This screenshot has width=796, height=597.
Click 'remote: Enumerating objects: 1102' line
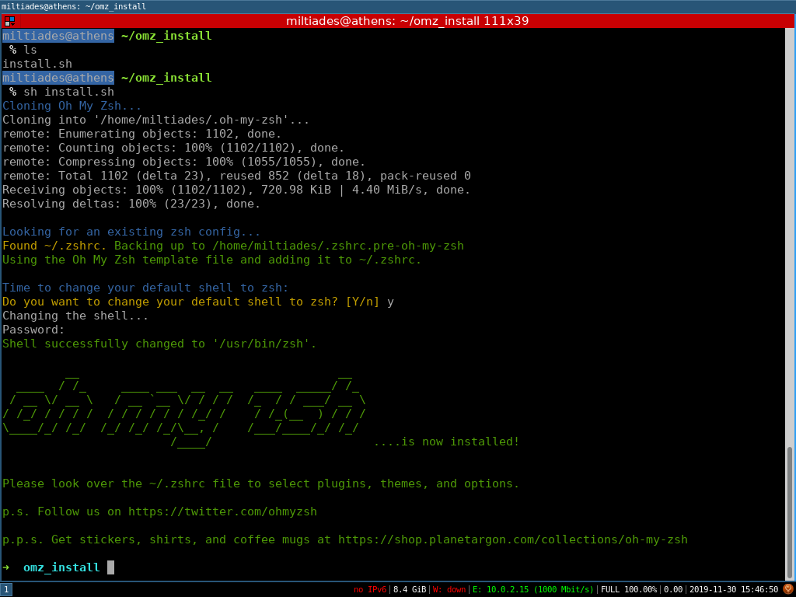coord(141,134)
